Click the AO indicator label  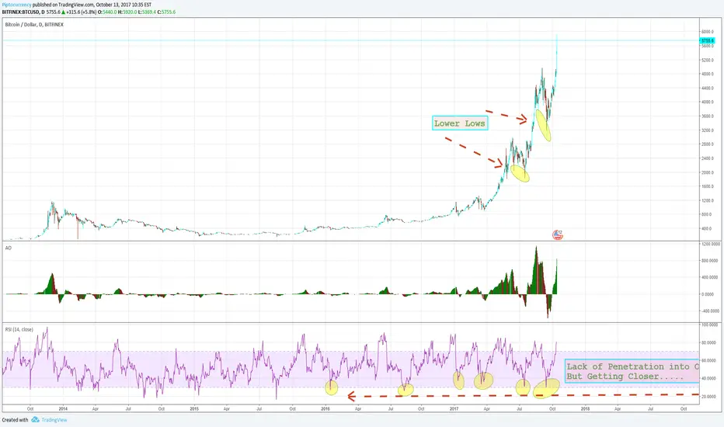coord(9,248)
